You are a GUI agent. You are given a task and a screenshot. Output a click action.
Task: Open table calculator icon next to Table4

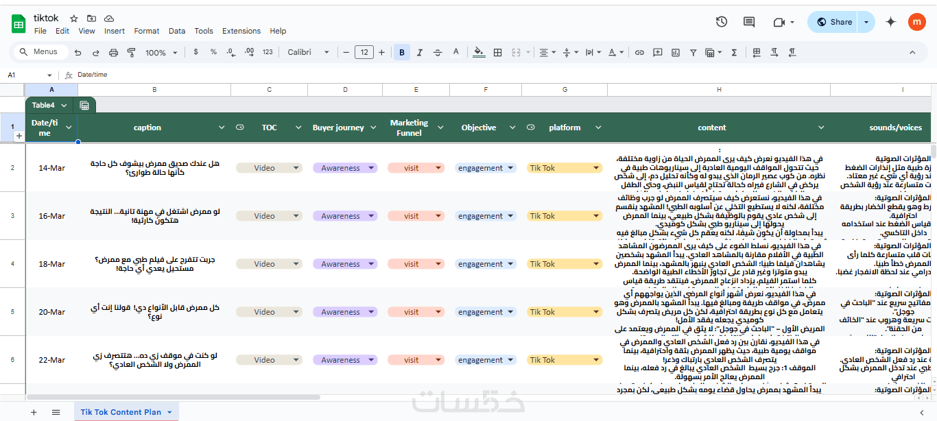(x=84, y=105)
